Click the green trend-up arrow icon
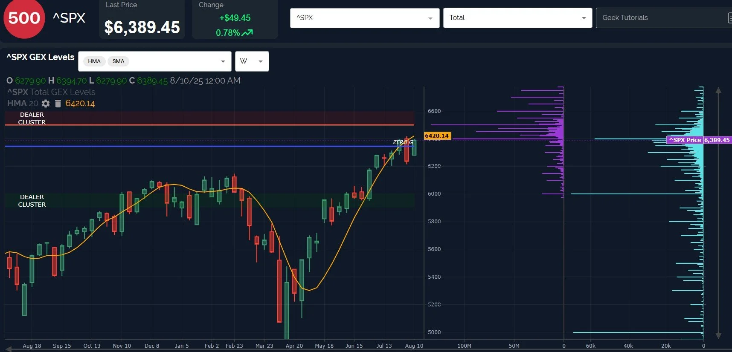This screenshot has height=352, width=732. point(247,32)
